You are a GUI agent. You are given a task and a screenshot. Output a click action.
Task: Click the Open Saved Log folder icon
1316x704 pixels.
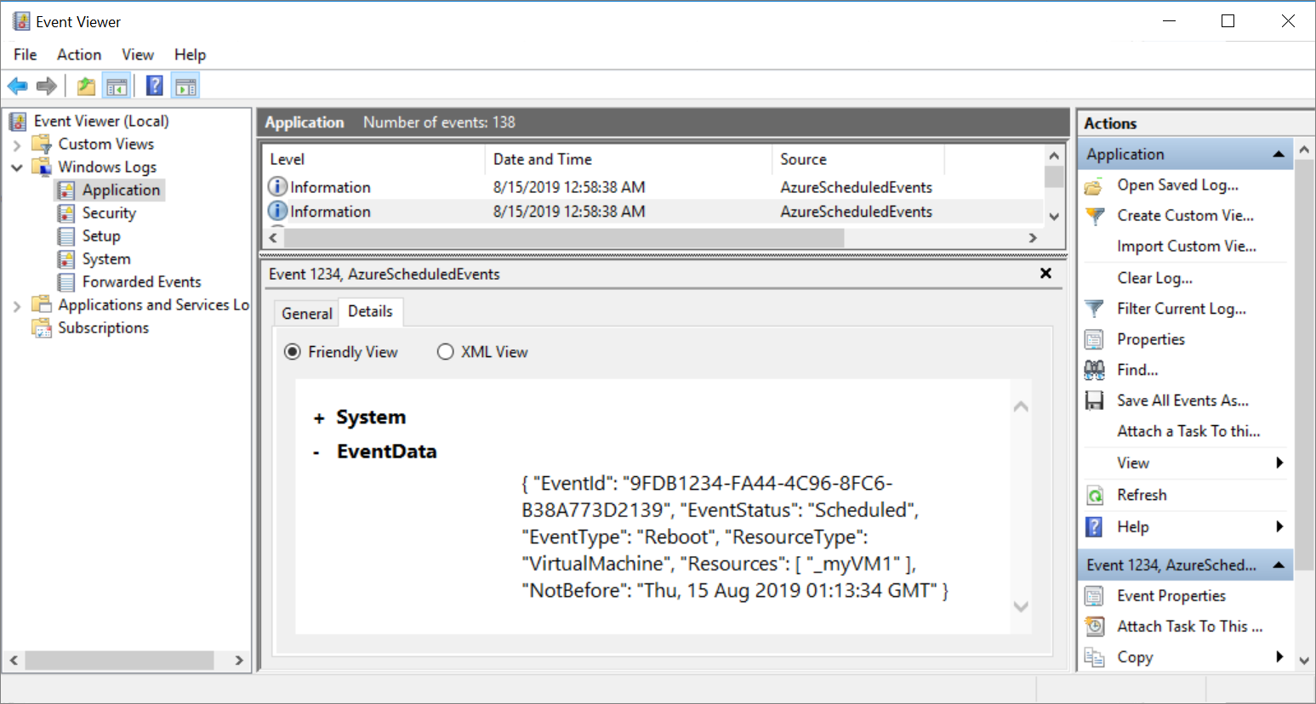[1095, 185]
